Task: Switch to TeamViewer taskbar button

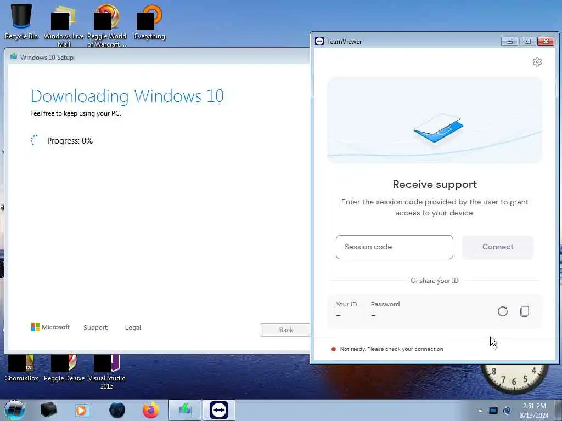Action: coord(219,410)
